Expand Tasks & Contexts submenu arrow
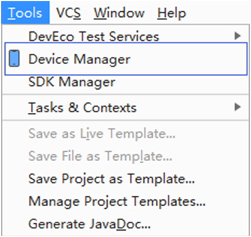This screenshot has width=251, height=237. point(237,107)
